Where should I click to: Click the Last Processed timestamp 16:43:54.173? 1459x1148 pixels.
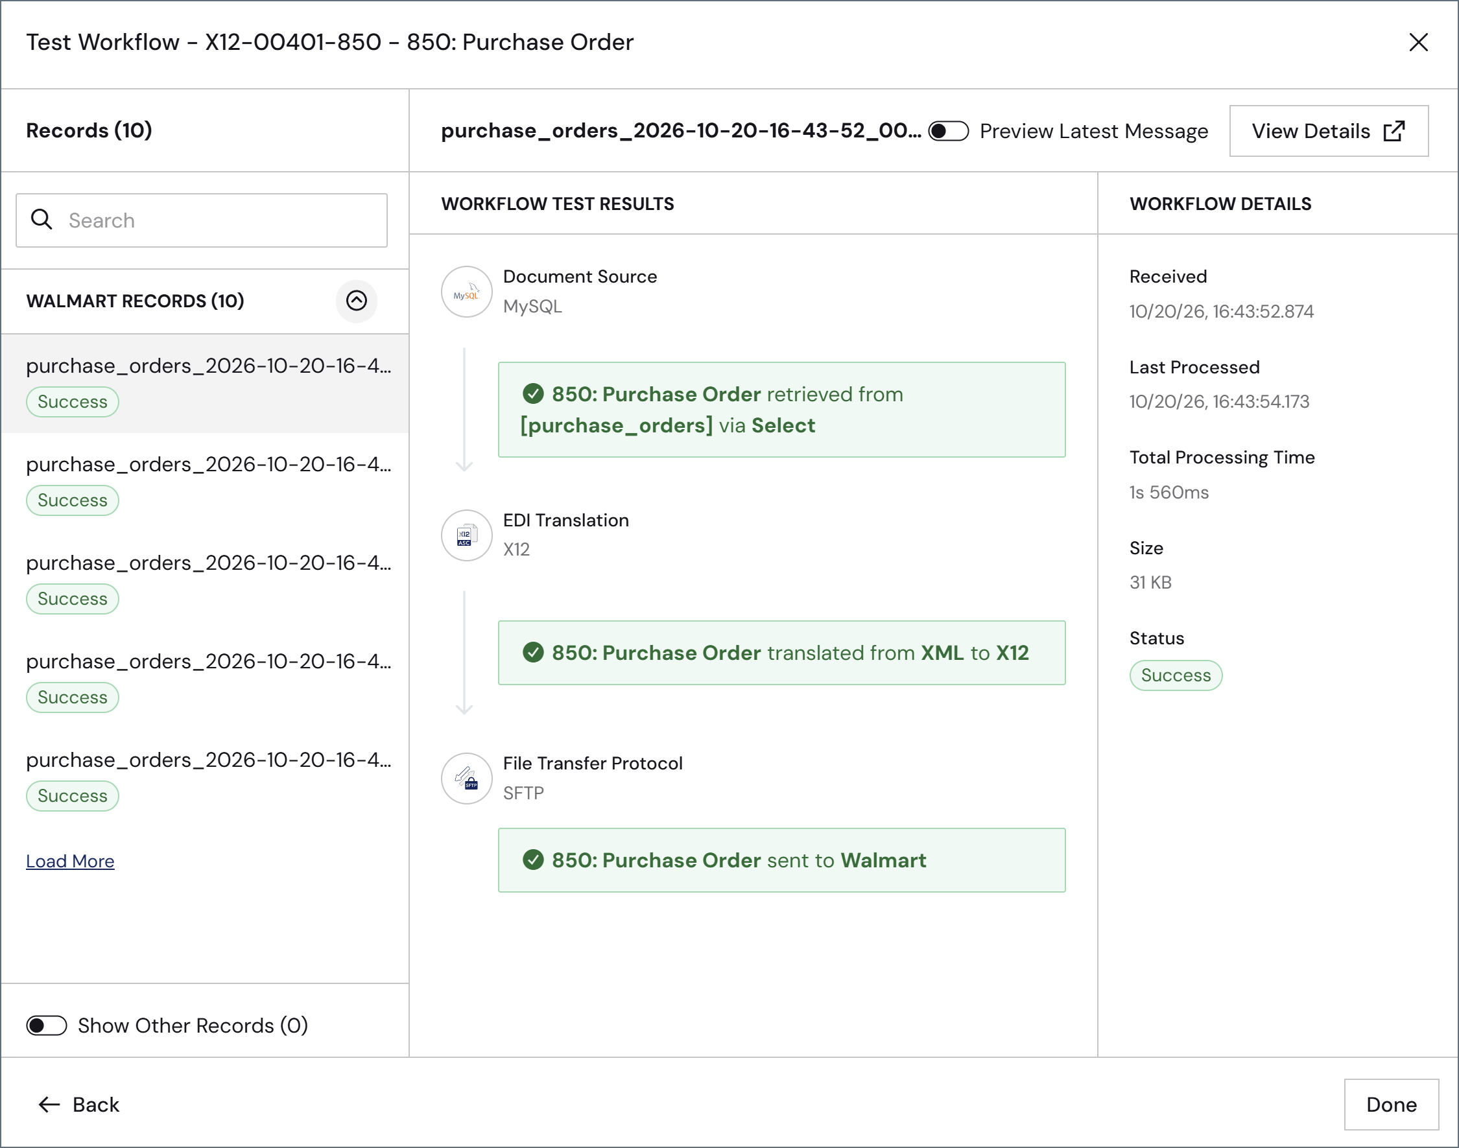pos(1219,401)
